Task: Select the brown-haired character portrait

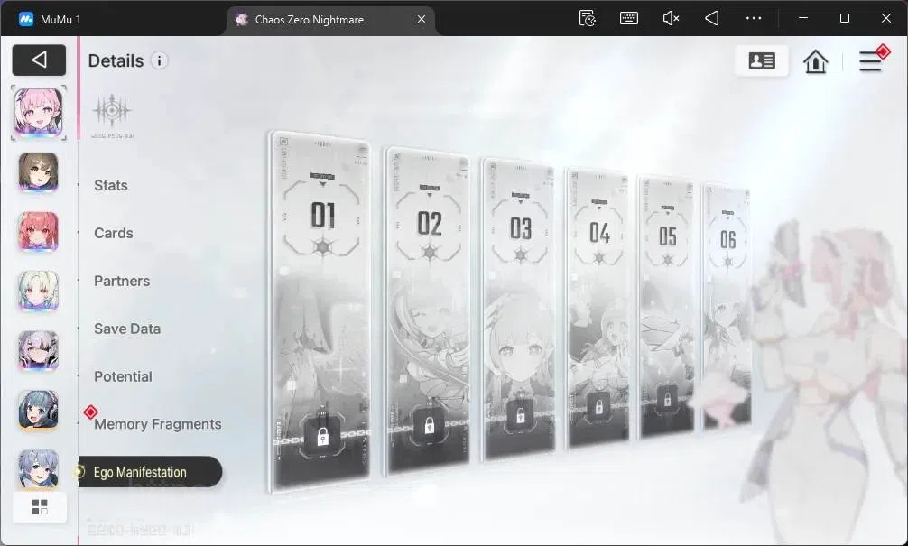Action: 38,171
